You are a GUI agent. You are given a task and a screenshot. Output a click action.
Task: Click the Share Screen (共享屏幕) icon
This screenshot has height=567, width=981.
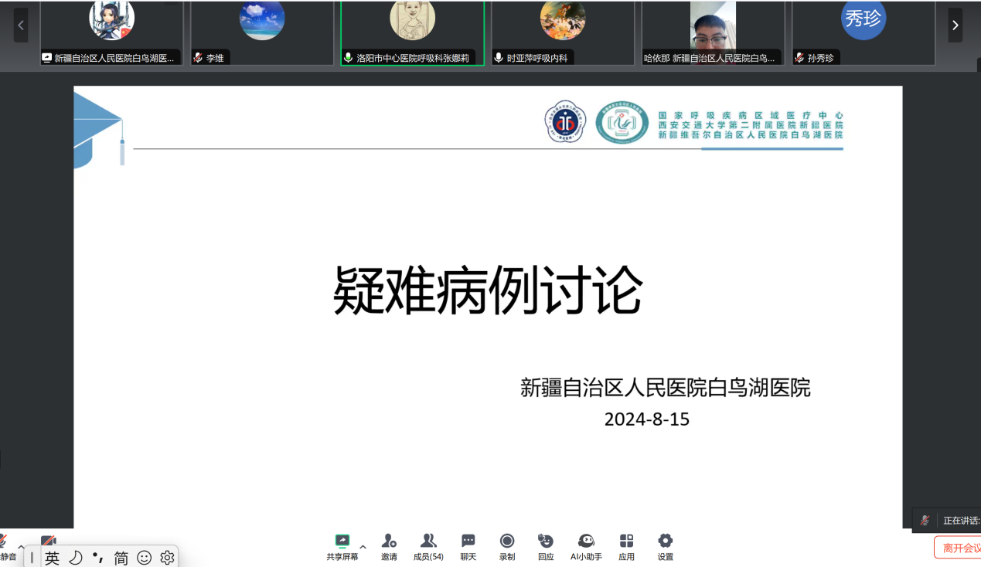[342, 542]
